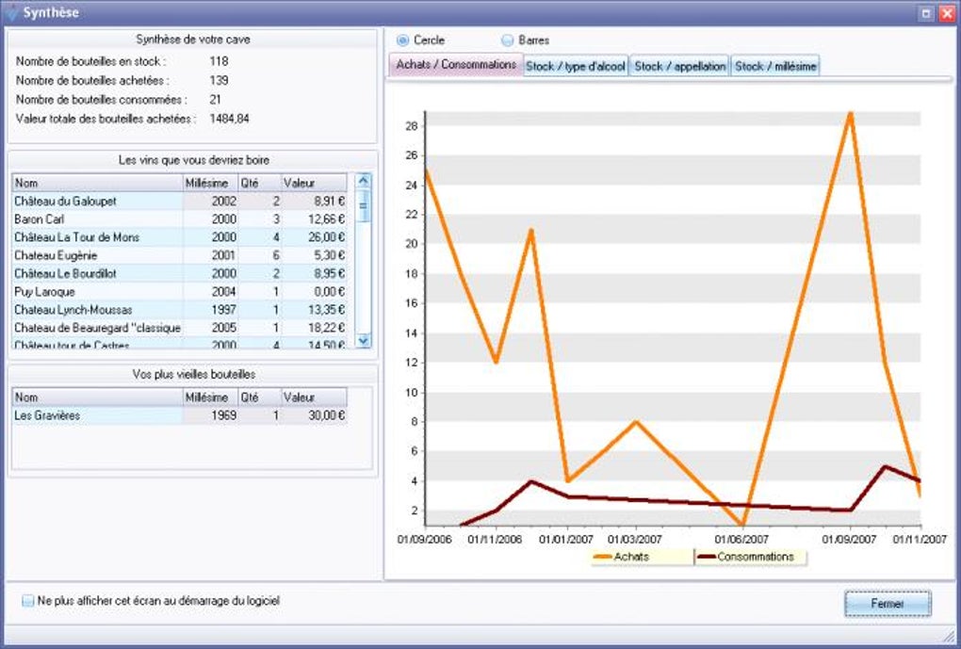Maximize the Synthèse window
The height and width of the screenshot is (649, 961).
pyautogui.click(x=925, y=13)
